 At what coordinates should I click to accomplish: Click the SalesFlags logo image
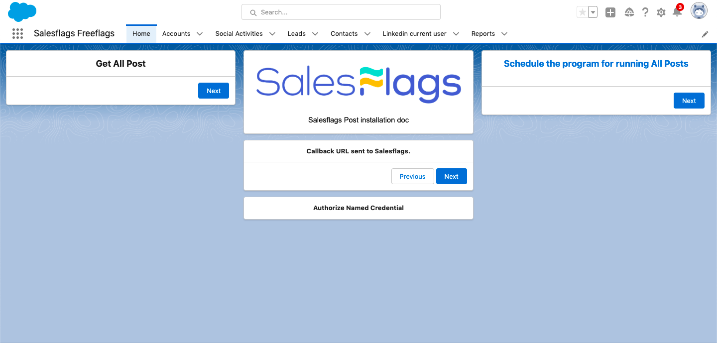(x=358, y=85)
